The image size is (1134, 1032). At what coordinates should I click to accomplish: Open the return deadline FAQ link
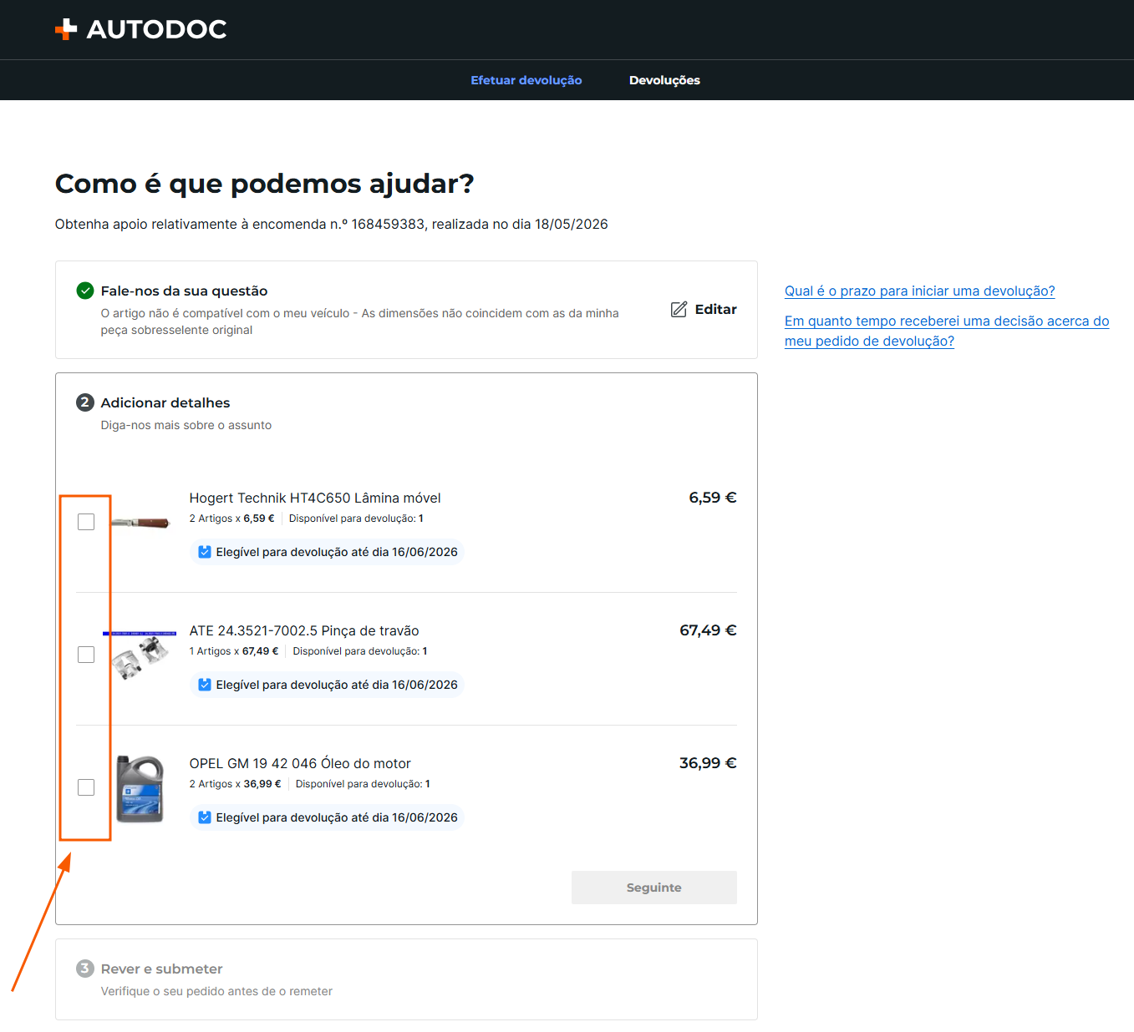920,291
